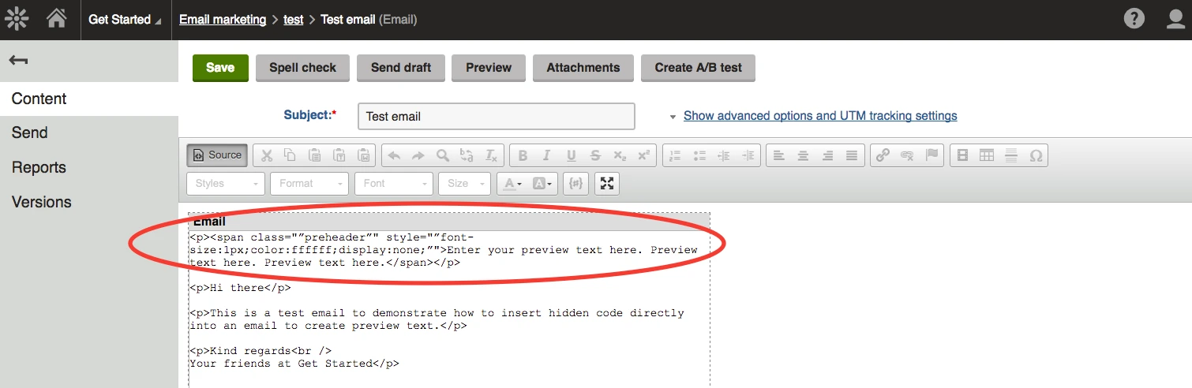
Task: Click the Maximize editor icon
Action: (606, 183)
